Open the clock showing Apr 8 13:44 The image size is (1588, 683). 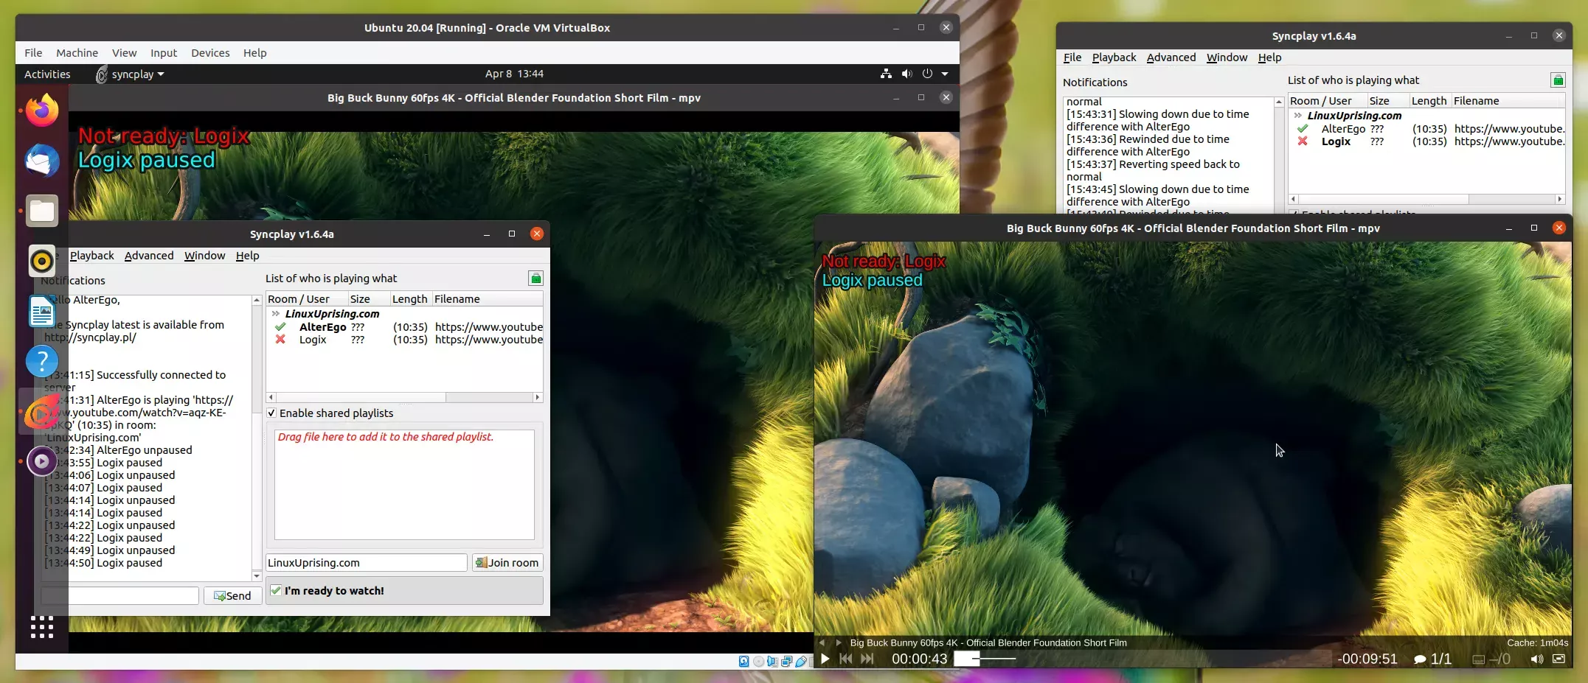(514, 74)
